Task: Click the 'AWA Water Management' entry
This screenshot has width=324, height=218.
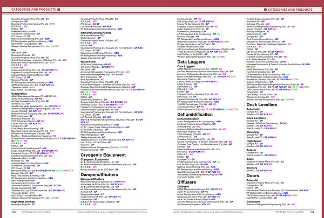Action: pyautogui.click(x=102, y=75)
